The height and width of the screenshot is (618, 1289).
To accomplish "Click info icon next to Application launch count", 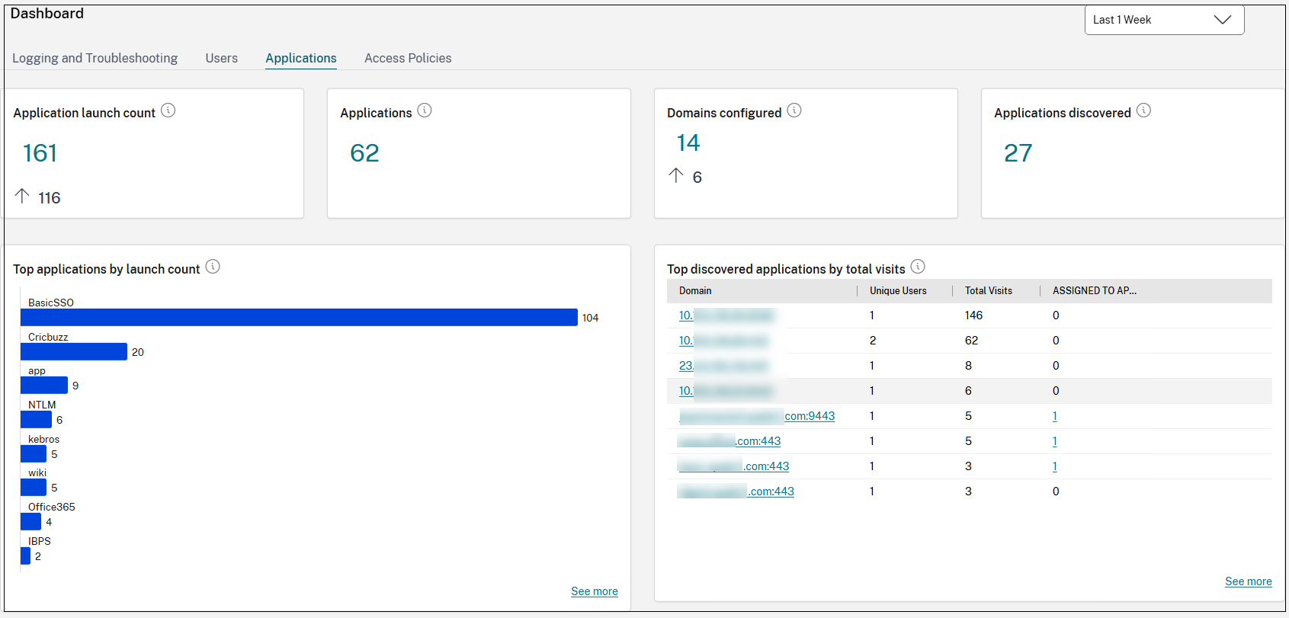I will point(168,111).
